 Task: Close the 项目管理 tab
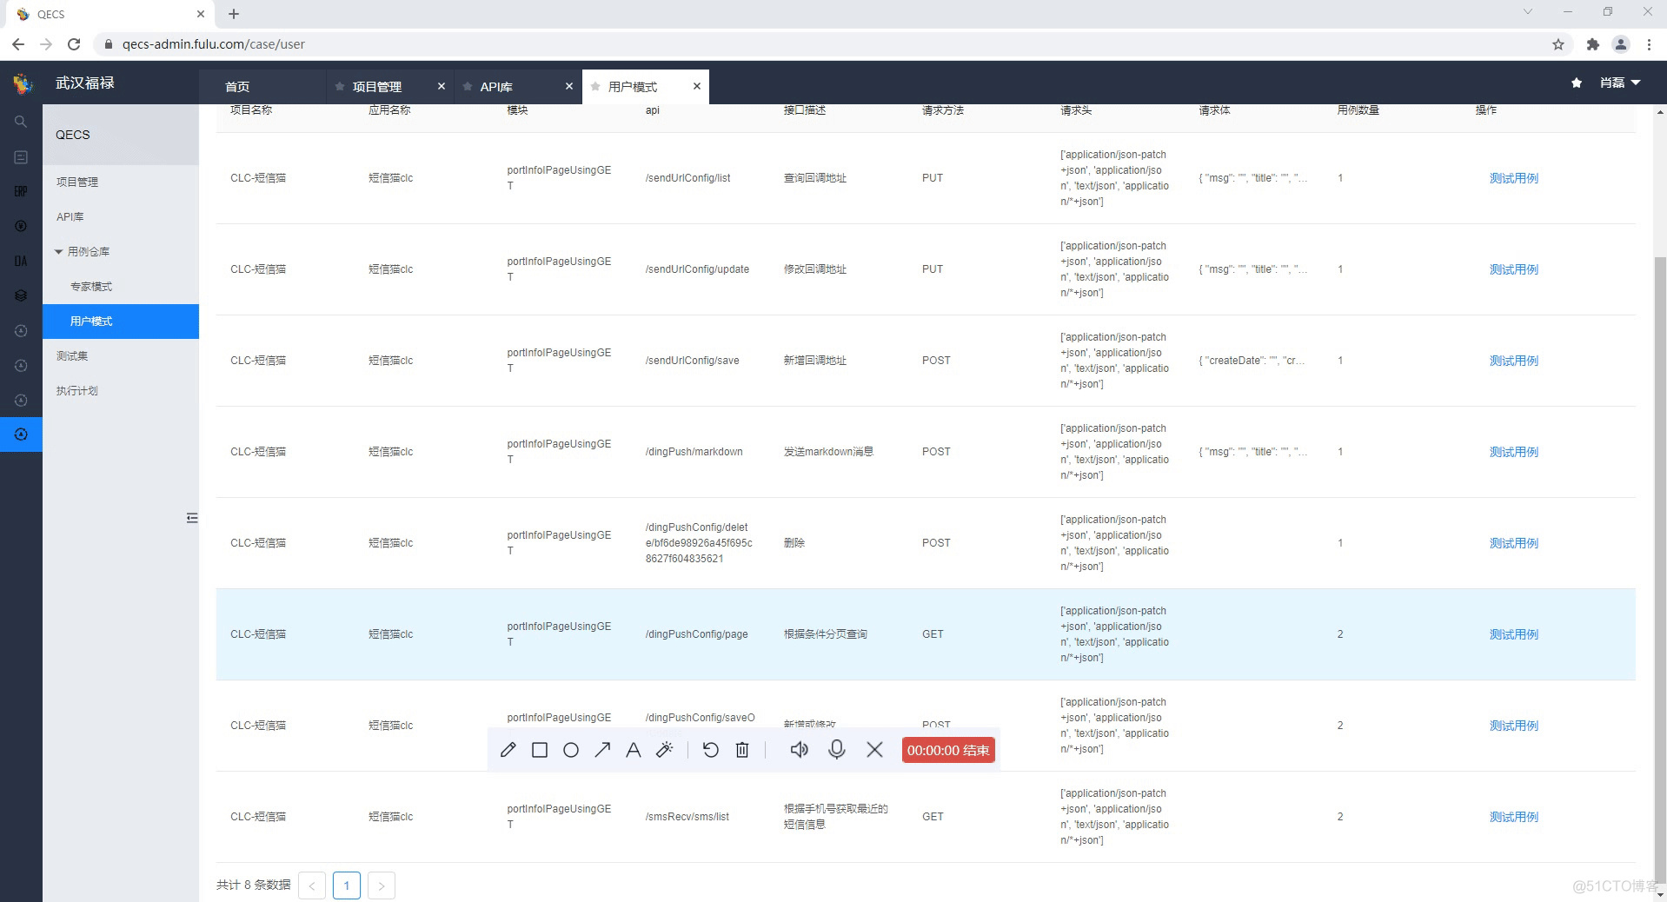click(x=441, y=86)
